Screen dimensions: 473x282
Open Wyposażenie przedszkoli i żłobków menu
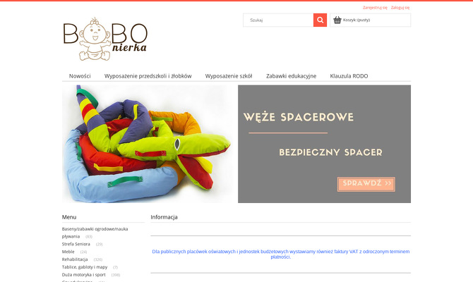coord(148,76)
